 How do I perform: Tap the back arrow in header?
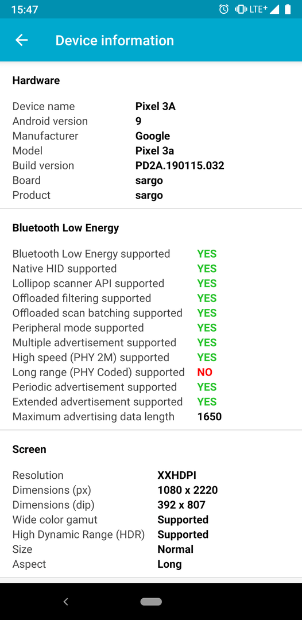21,40
